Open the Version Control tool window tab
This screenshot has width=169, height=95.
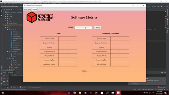coord(35,87)
